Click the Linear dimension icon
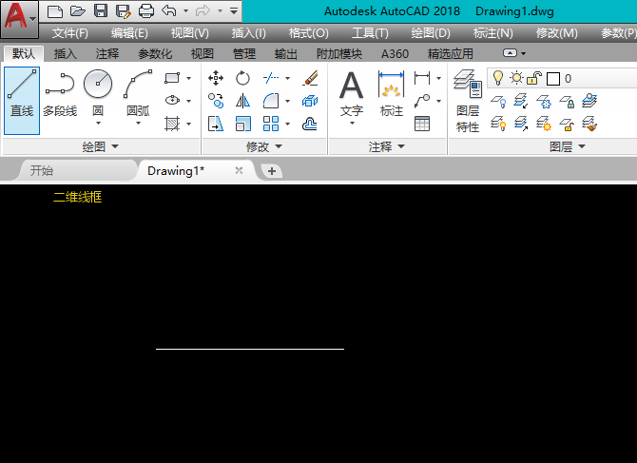The height and width of the screenshot is (463, 637). click(x=422, y=78)
